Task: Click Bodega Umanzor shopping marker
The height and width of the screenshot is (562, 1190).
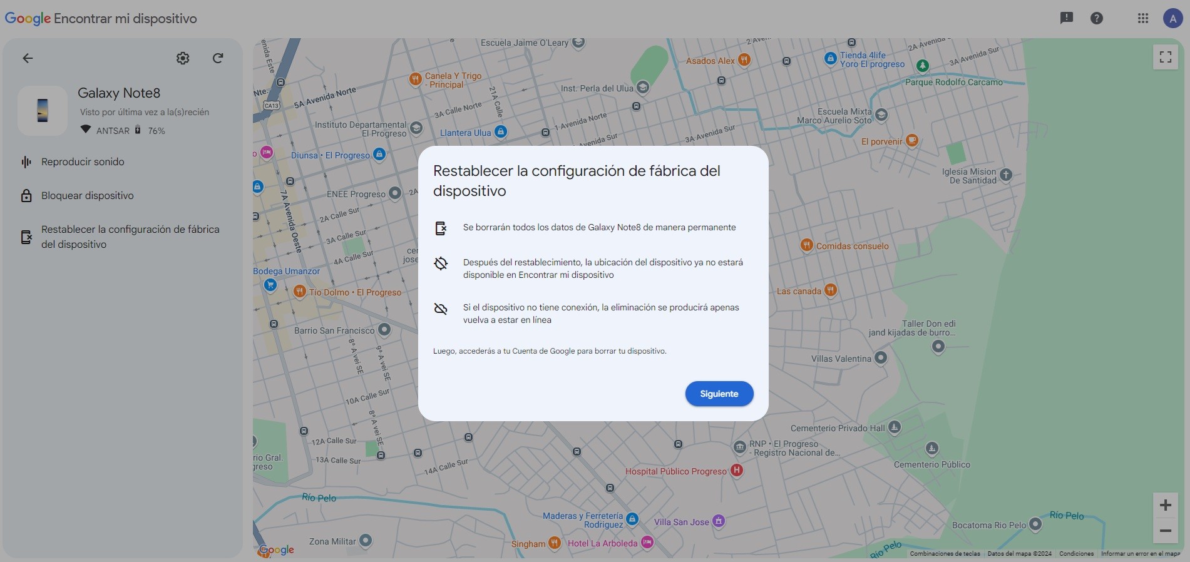Action: click(x=270, y=285)
